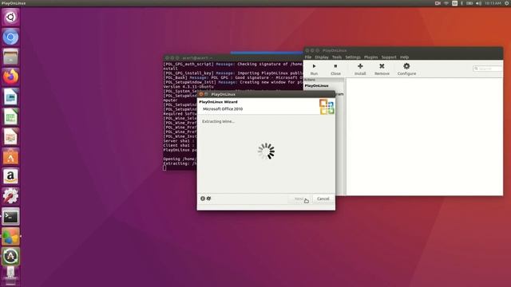Open the Wi-Fi network indicator

(x=446, y=3)
